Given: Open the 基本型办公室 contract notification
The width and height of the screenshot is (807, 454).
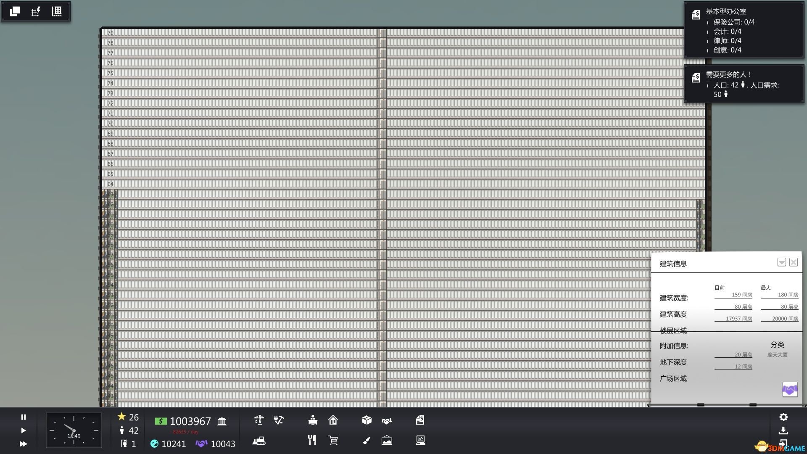Looking at the screenshot, I should pos(744,30).
